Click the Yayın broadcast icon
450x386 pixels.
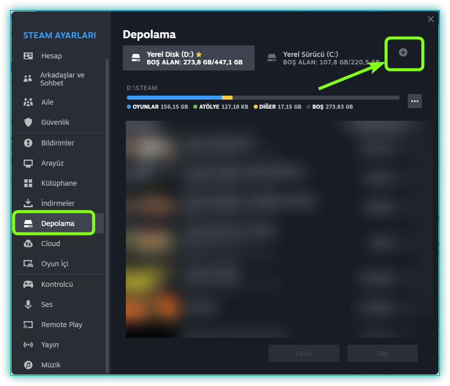click(28, 345)
